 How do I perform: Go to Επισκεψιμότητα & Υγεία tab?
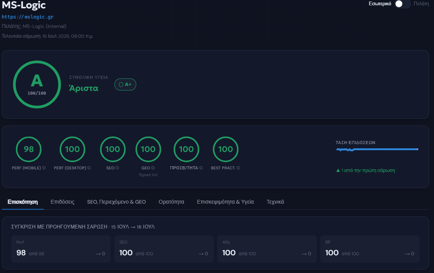tap(225, 202)
